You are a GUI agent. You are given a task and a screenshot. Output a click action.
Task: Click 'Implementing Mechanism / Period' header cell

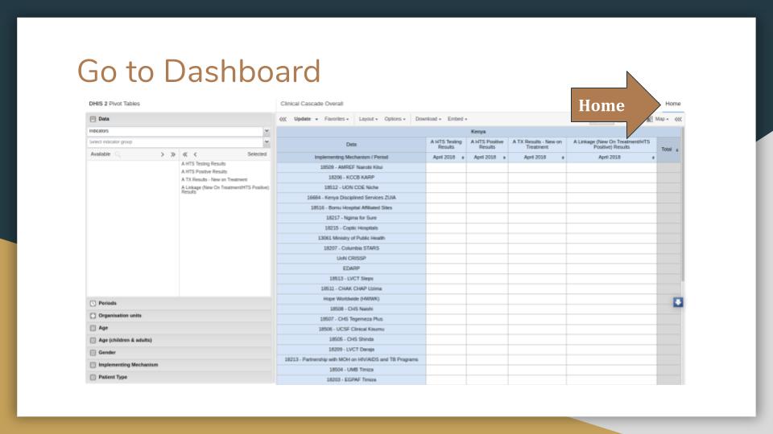(352, 158)
